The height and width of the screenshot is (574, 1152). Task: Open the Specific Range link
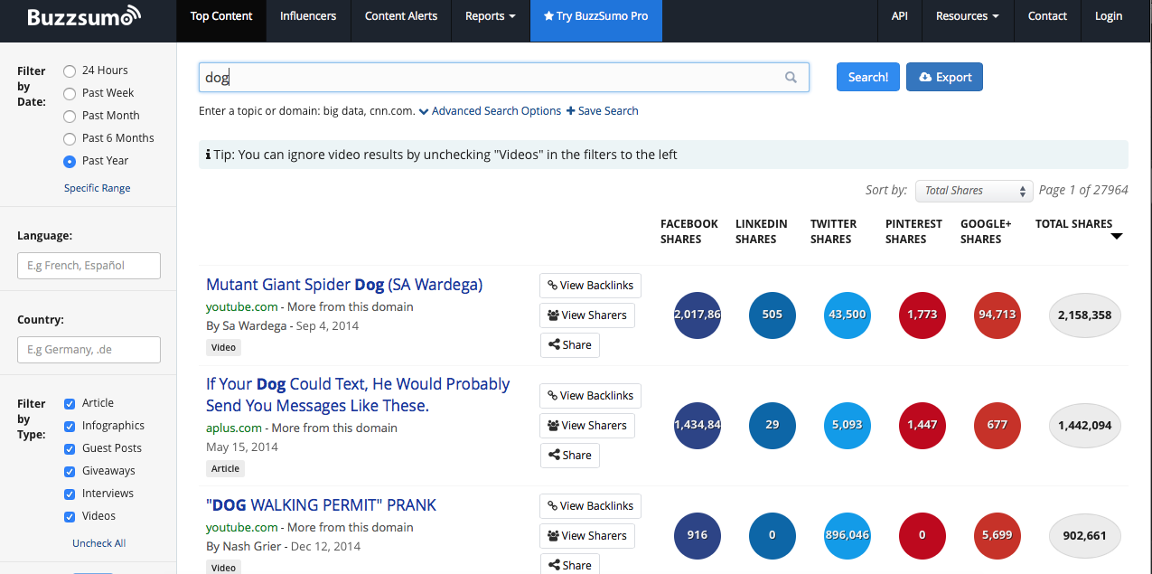98,189
